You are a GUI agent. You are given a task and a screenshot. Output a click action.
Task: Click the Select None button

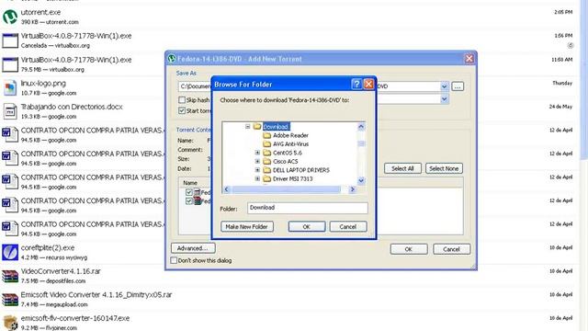click(x=444, y=168)
